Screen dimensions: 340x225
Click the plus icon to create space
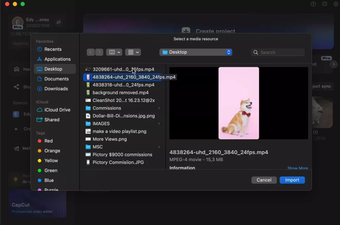[x=16, y=129]
